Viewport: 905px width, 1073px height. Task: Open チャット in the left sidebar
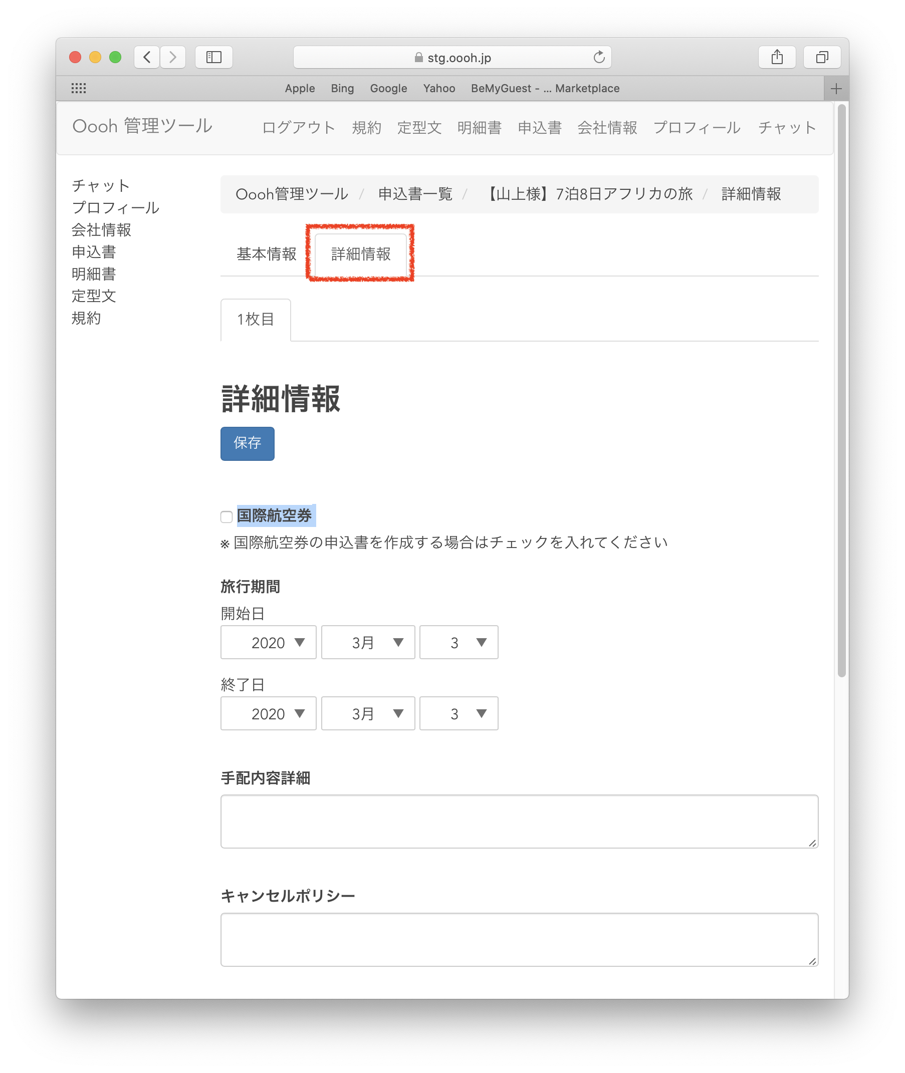tap(101, 186)
